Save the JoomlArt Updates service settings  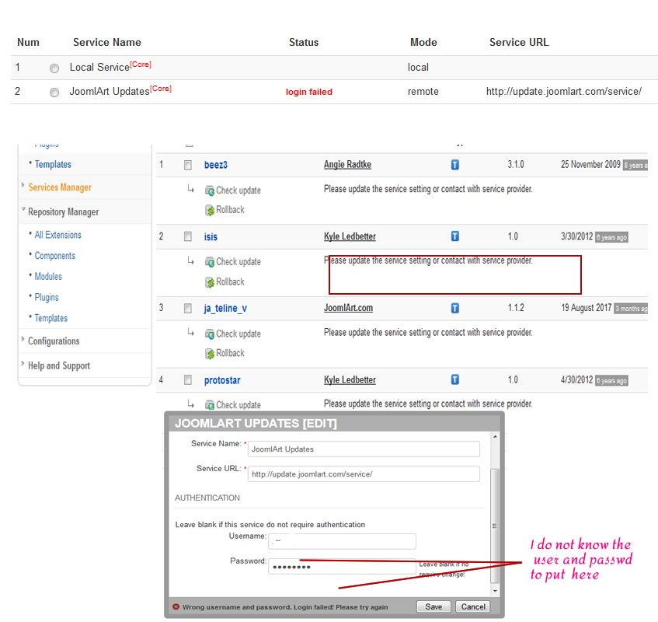(433, 606)
